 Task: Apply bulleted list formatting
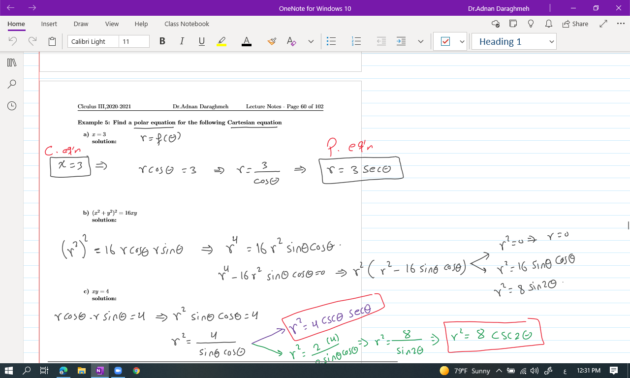(x=332, y=42)
